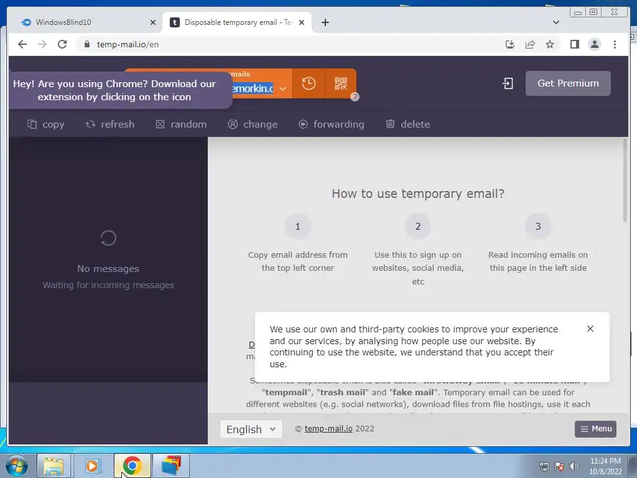This screenshot has height=478, width=637.
Task: Open File Explorer from the taskbar
Action: click(53, 466)
